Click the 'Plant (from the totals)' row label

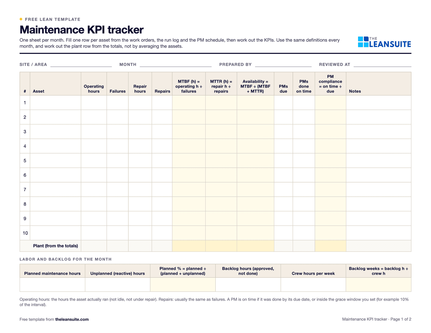[55, 246]
